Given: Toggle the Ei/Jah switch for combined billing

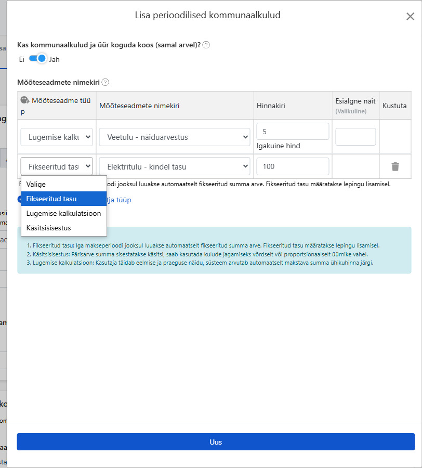Looking at the screenshot, I should point(37,58).
